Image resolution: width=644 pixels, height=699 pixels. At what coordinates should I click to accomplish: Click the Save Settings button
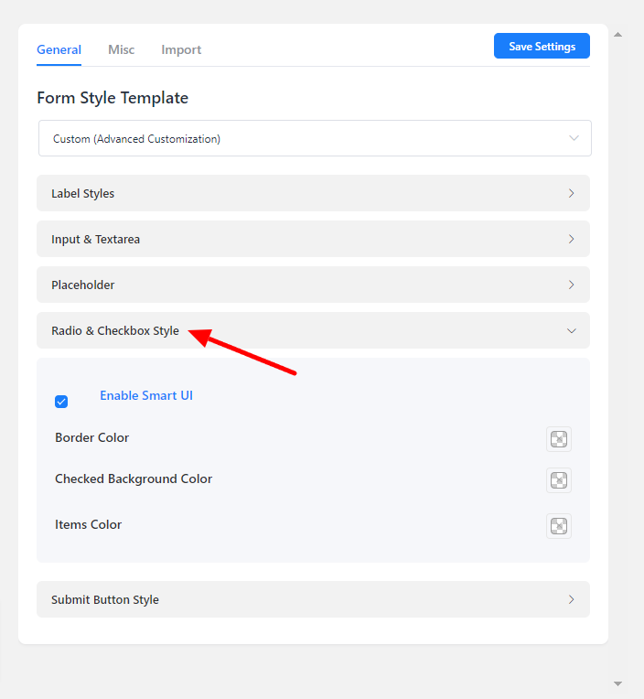point(542,47)
